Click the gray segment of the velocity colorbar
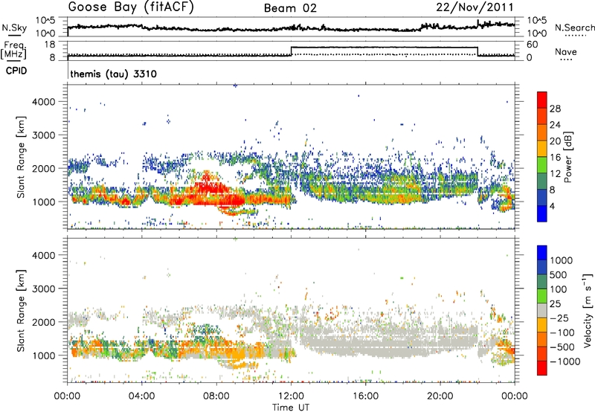Screen dimensions: 595x412 [x=542, y=310]
